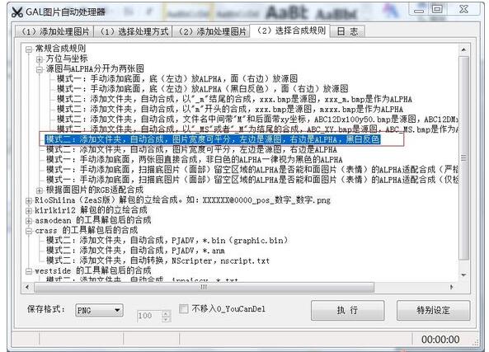
Task: Open the (2) 添加处理图片 tab
Action: (211, 31)
